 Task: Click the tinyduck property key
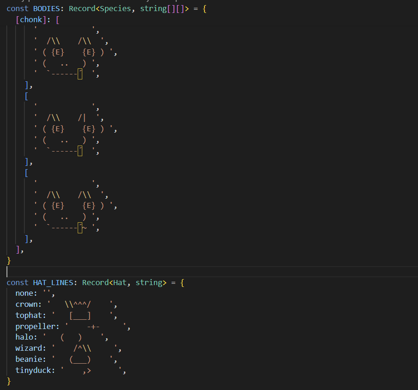tap(33, 370)
